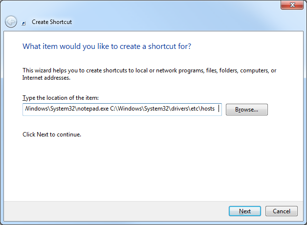Close the Create Shortcut wizard with X
Image resolution: width=307 pixels, height=225 pixels.
292,5
